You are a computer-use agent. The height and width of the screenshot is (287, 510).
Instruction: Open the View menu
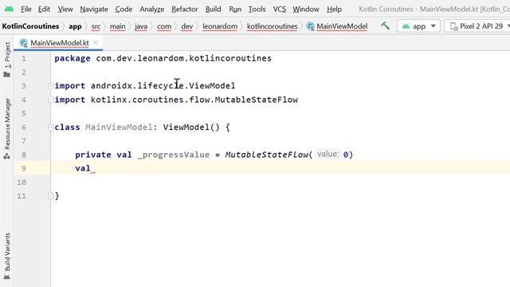point(65,9)
